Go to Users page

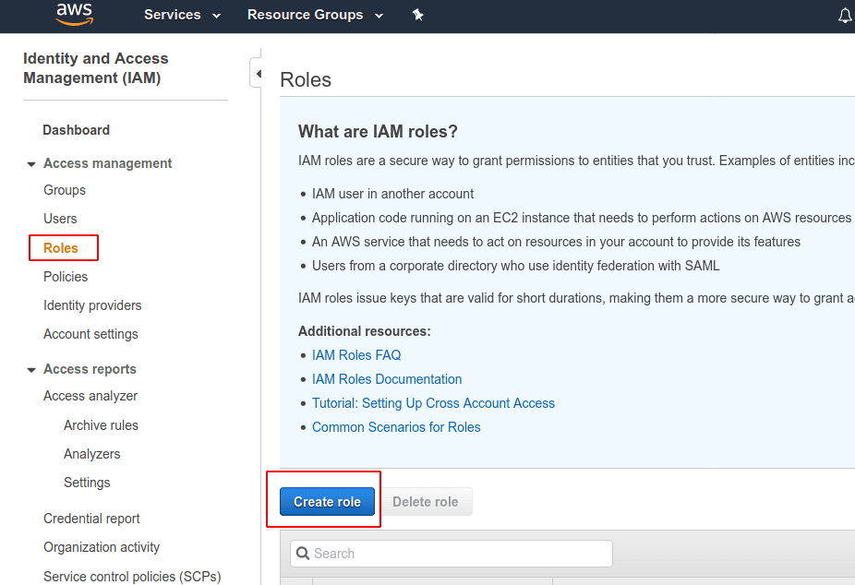point(60,219)
